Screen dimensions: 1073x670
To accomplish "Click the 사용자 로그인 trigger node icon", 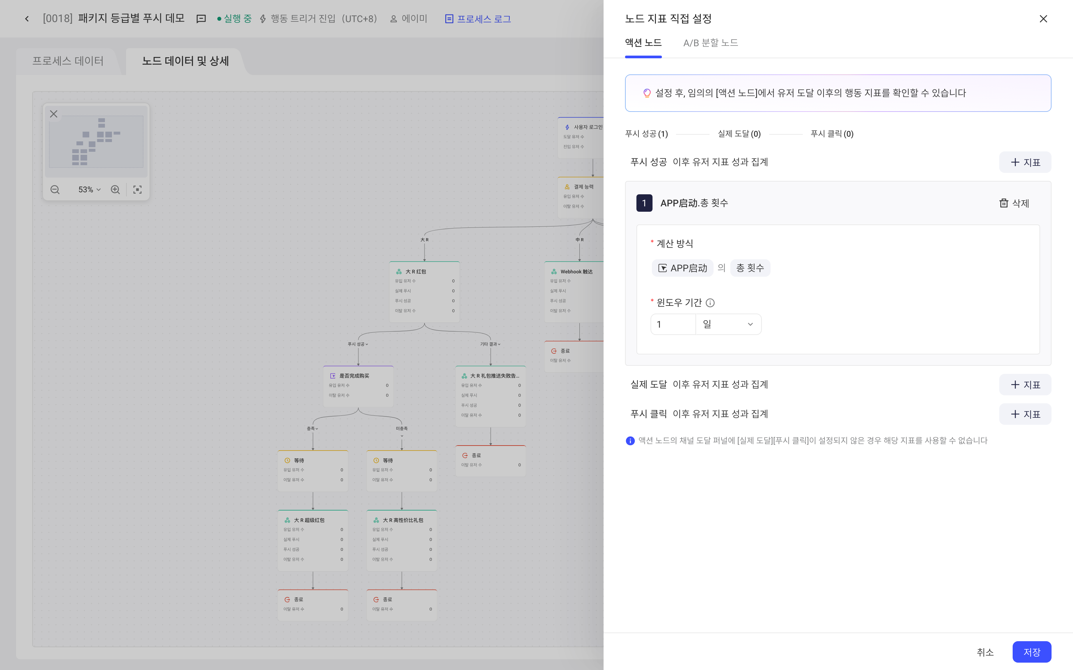I will click(567, 127).
